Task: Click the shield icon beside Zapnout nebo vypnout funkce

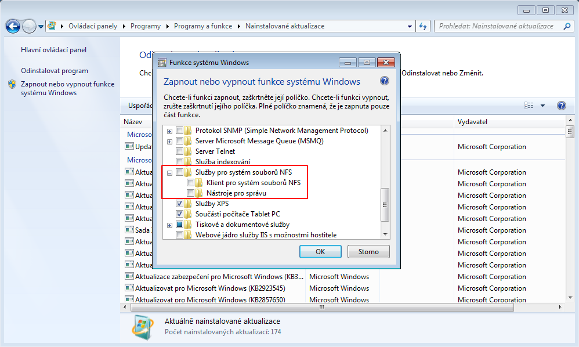Action: (x=12, y=84)
